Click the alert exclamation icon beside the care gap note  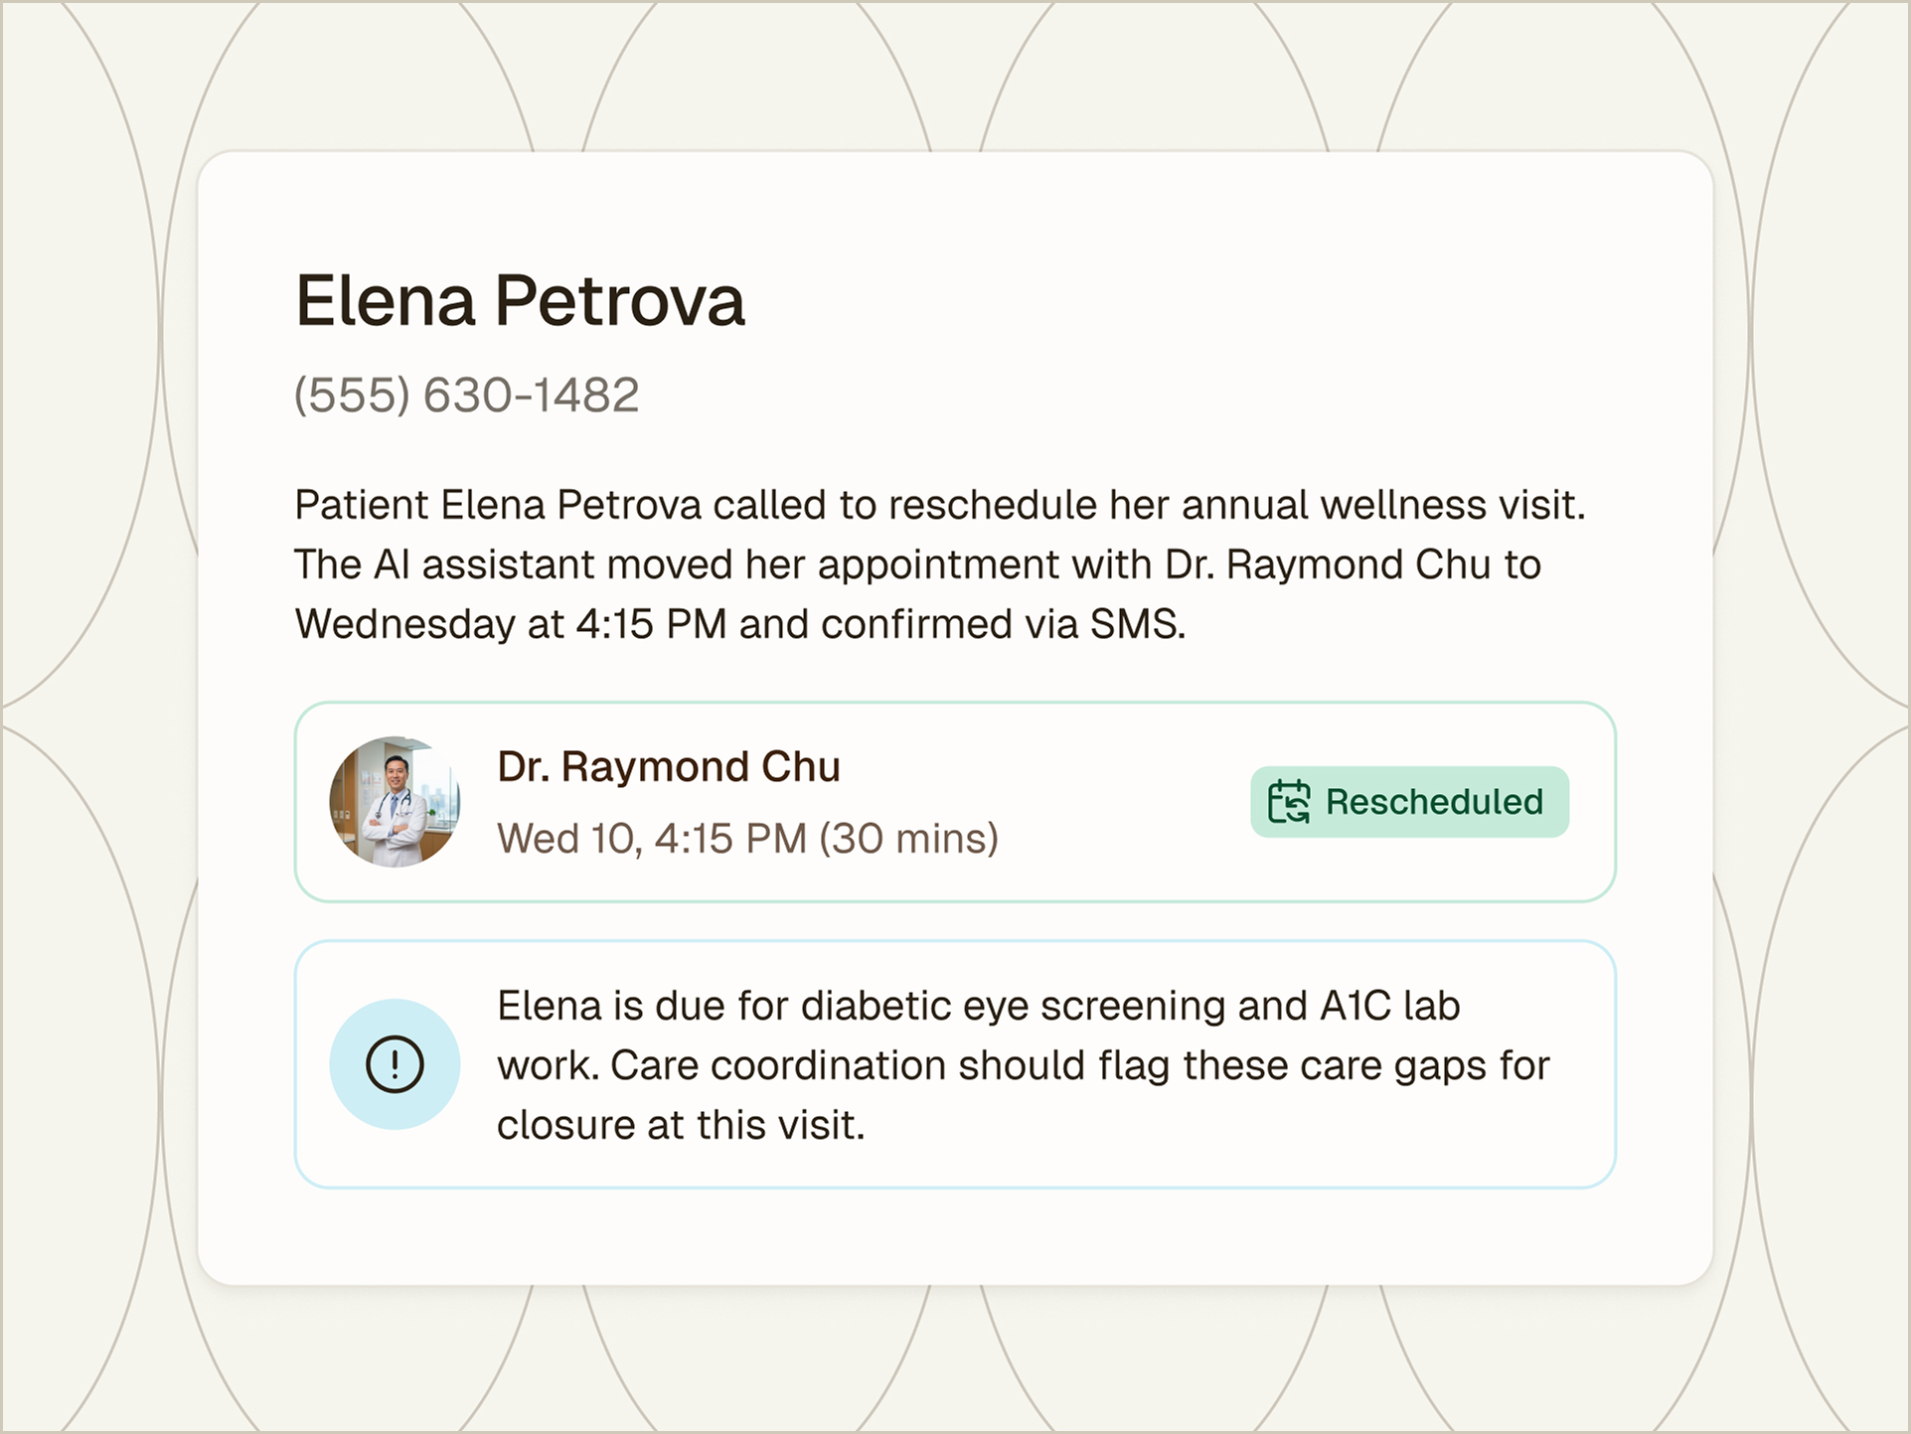pos(395,1062)
